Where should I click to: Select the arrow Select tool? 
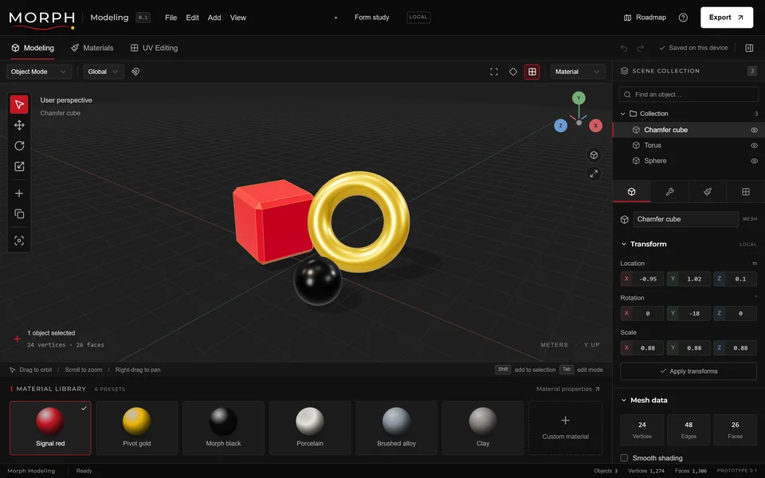point(19,104)
